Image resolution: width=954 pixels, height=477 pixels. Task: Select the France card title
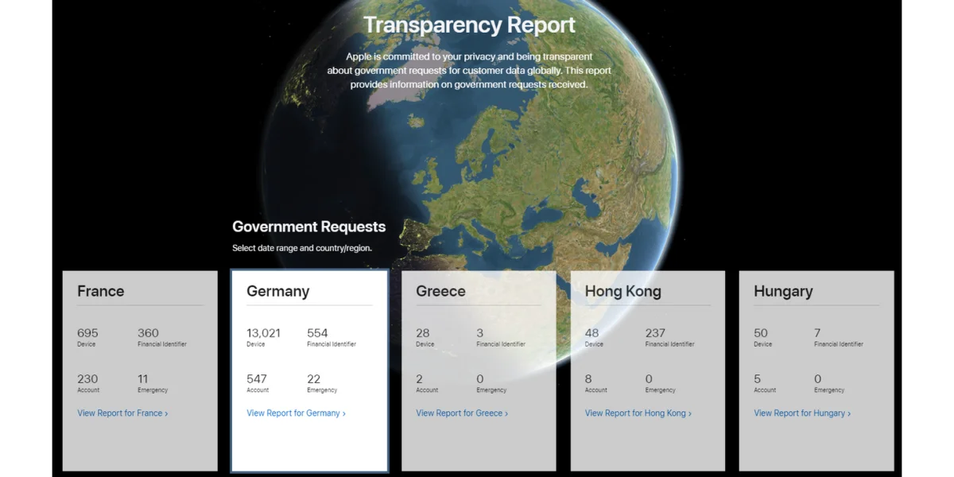pos(101,291)
